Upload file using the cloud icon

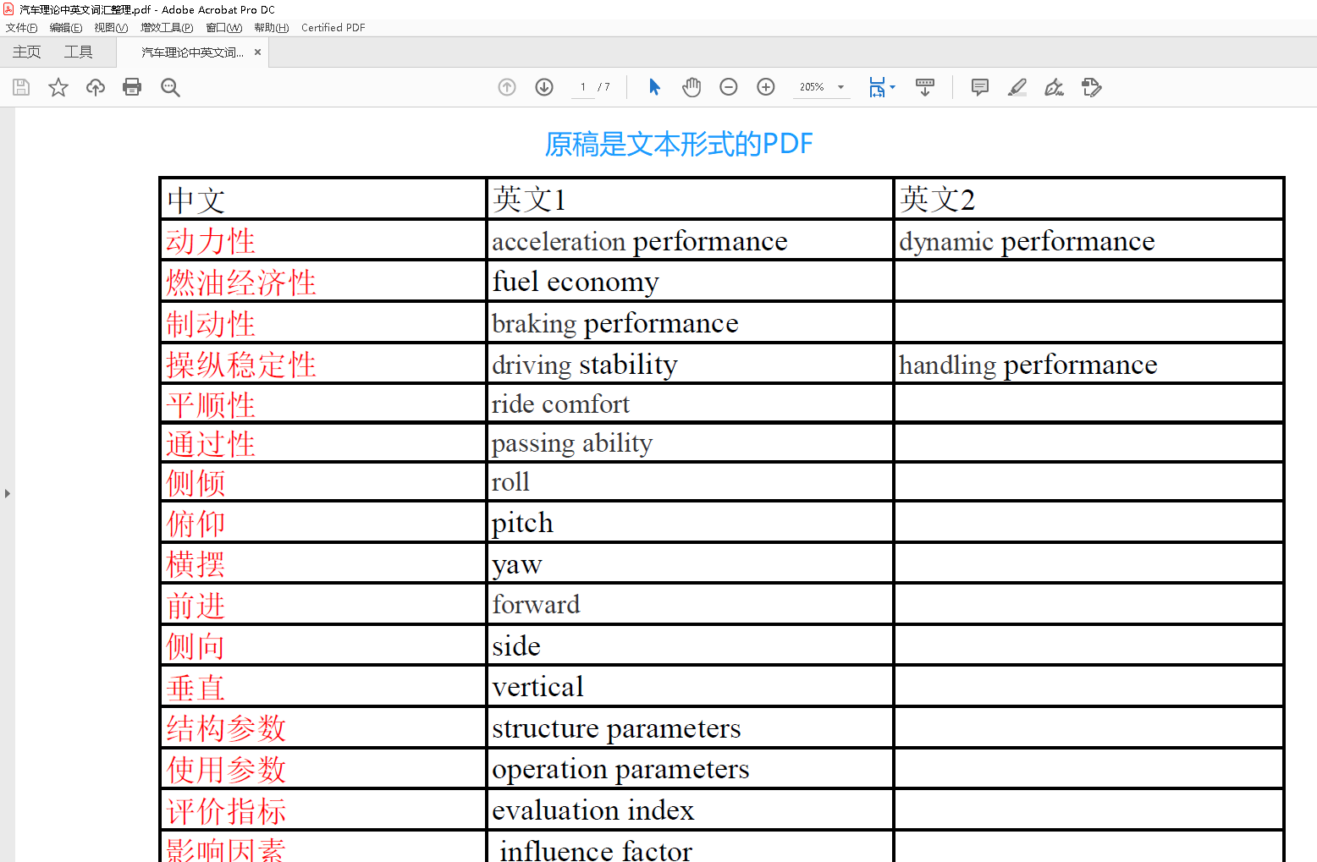pos(96,87)
